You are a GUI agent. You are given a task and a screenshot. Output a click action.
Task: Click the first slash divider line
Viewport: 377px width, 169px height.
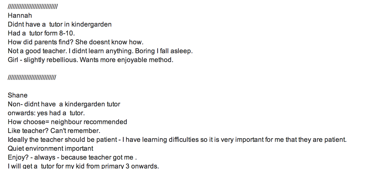pyautogui.click(x=33, y=7)
